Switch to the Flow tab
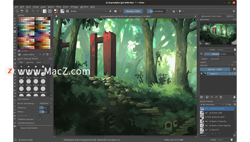This screenshot has width=250, height=142. click(39, 62)
